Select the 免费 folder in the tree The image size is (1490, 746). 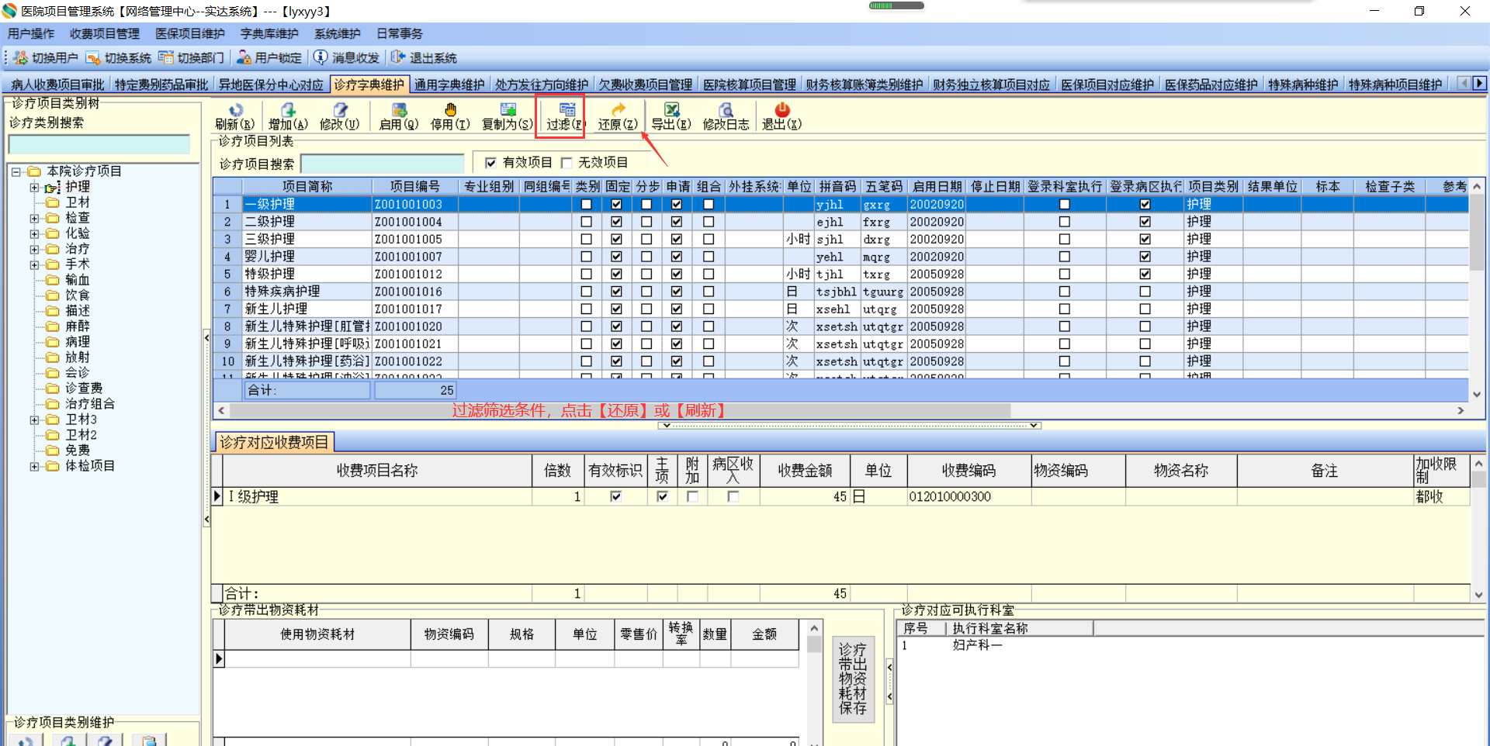click(78, 451)
